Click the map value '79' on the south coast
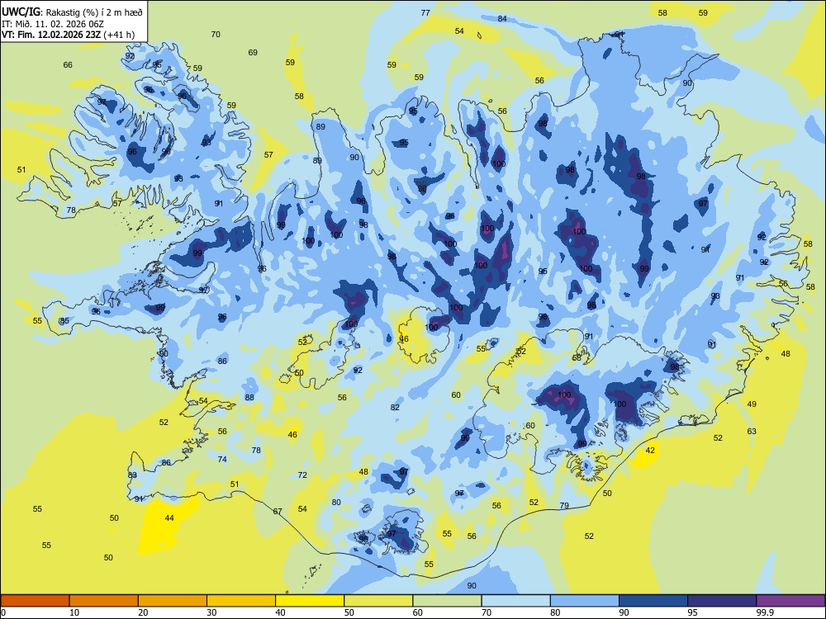 point(564,505)
